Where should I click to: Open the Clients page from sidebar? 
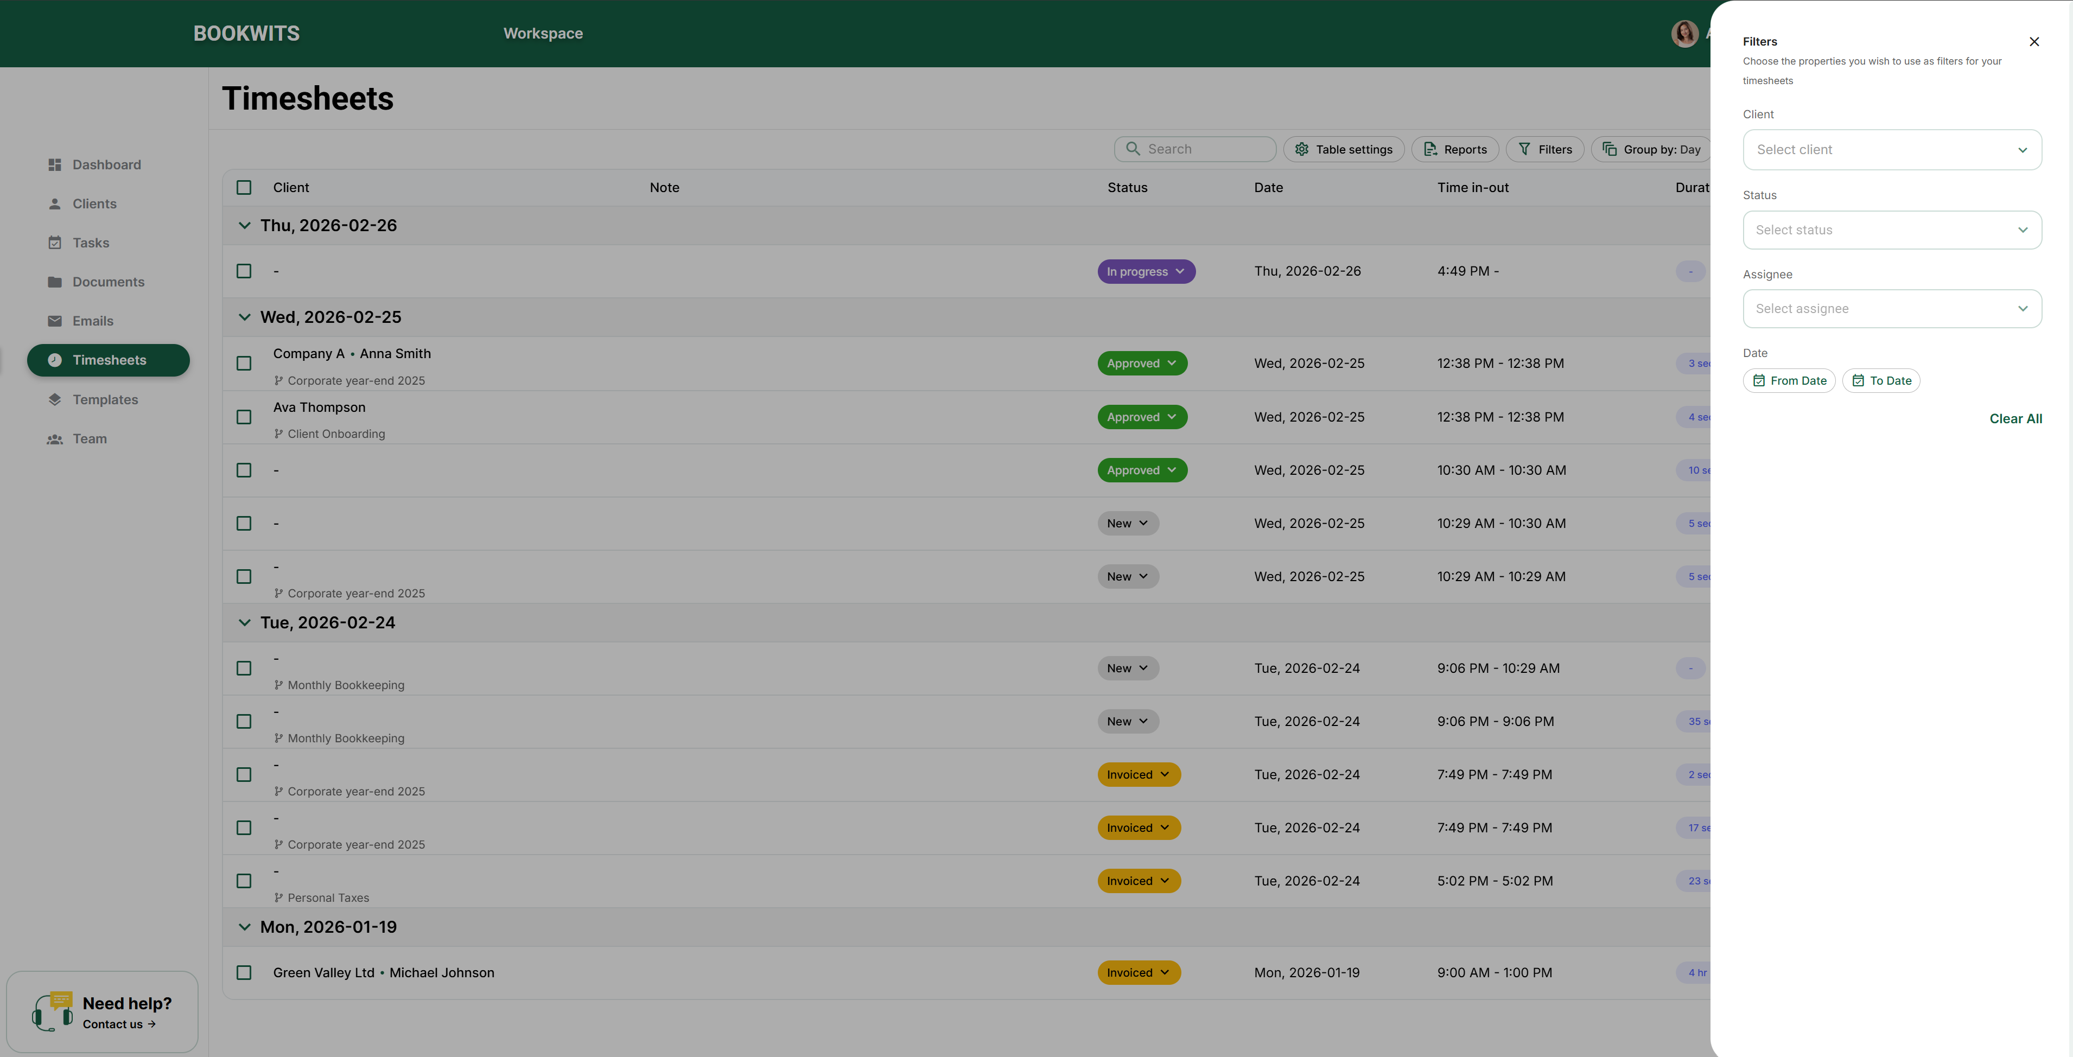click(x=94, y=205)
